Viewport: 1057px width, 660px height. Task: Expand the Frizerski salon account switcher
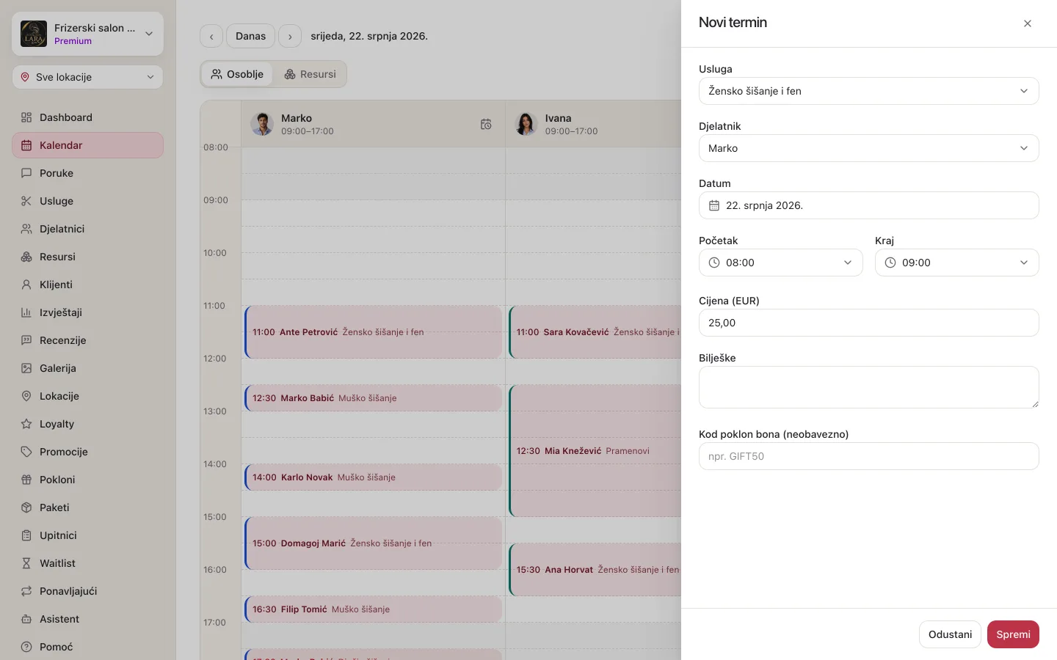coord(88,34)
